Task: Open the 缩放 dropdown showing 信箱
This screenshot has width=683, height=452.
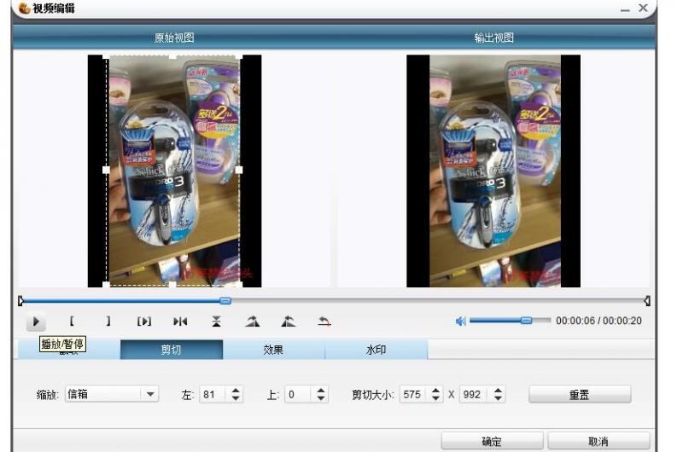Action: [112, 394]
